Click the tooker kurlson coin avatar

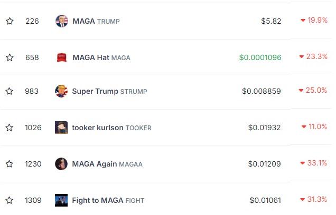point(61,128)
